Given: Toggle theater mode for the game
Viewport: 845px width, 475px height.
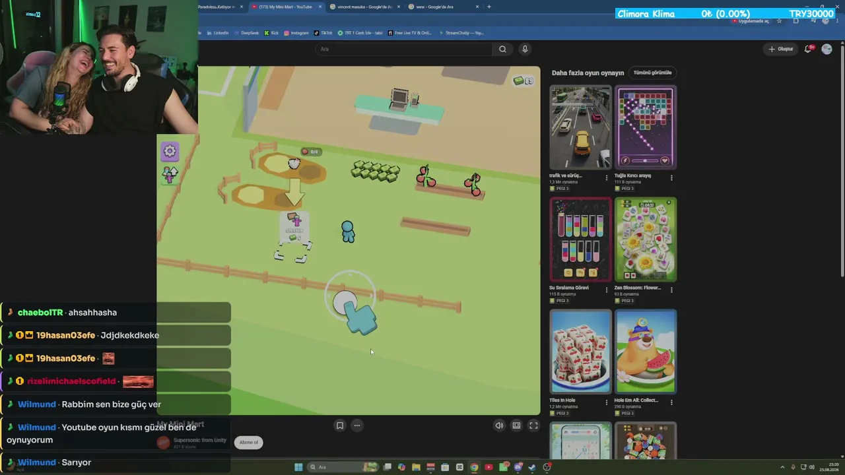Looking at the screenshot, I should (x=516, y=426).
